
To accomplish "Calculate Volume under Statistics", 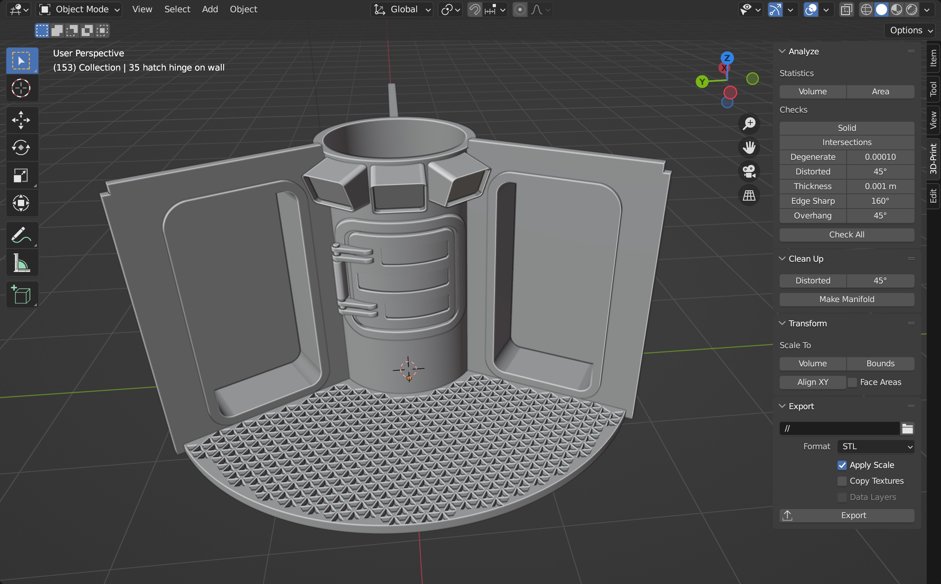I will (x=813, y=92).
